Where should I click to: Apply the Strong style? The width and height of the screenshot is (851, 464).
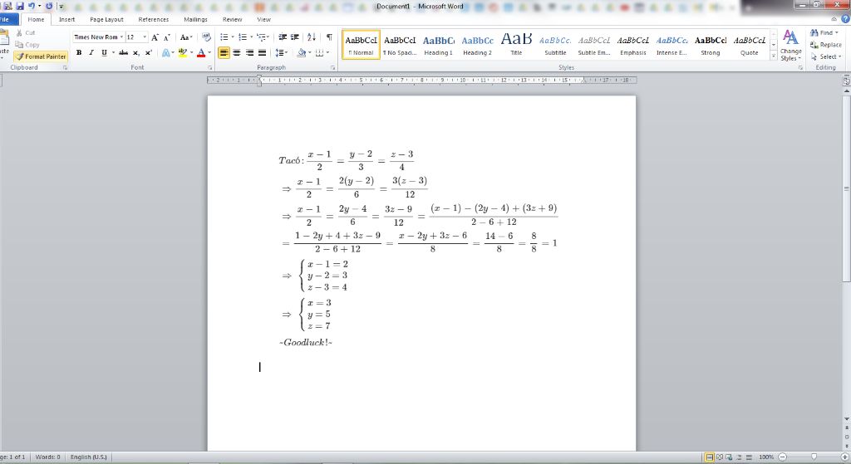(x=711, y=45)
